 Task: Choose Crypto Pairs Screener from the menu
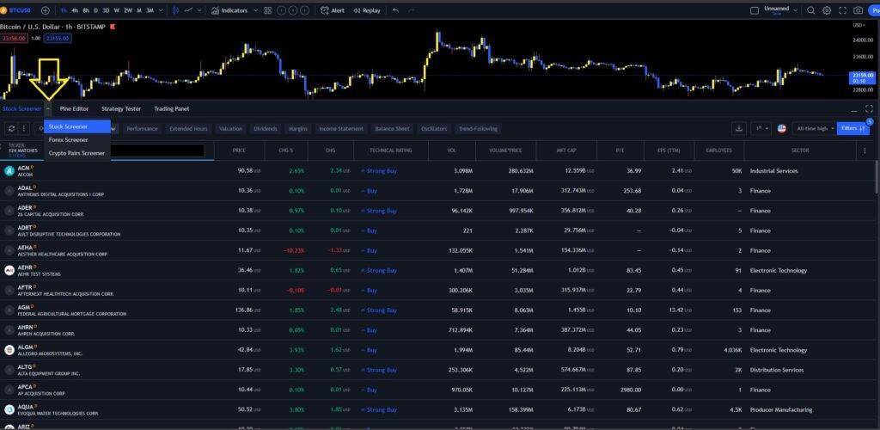pyautogui.click(x=77, y=153)
